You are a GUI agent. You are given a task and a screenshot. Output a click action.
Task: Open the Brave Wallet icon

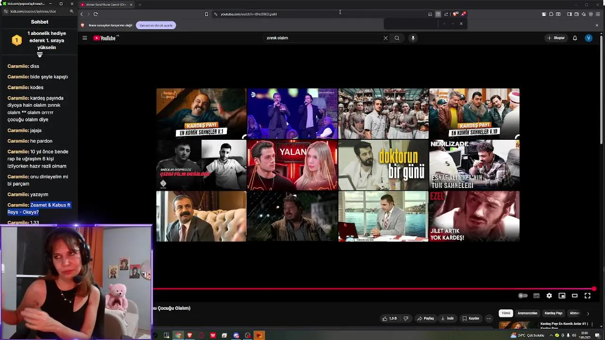[x=576, y=14]
